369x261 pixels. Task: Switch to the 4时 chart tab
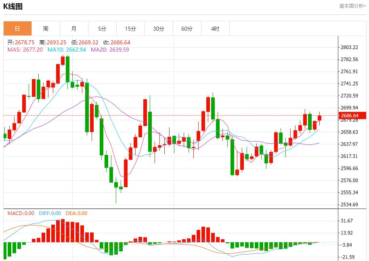click(x=215, y=29)
